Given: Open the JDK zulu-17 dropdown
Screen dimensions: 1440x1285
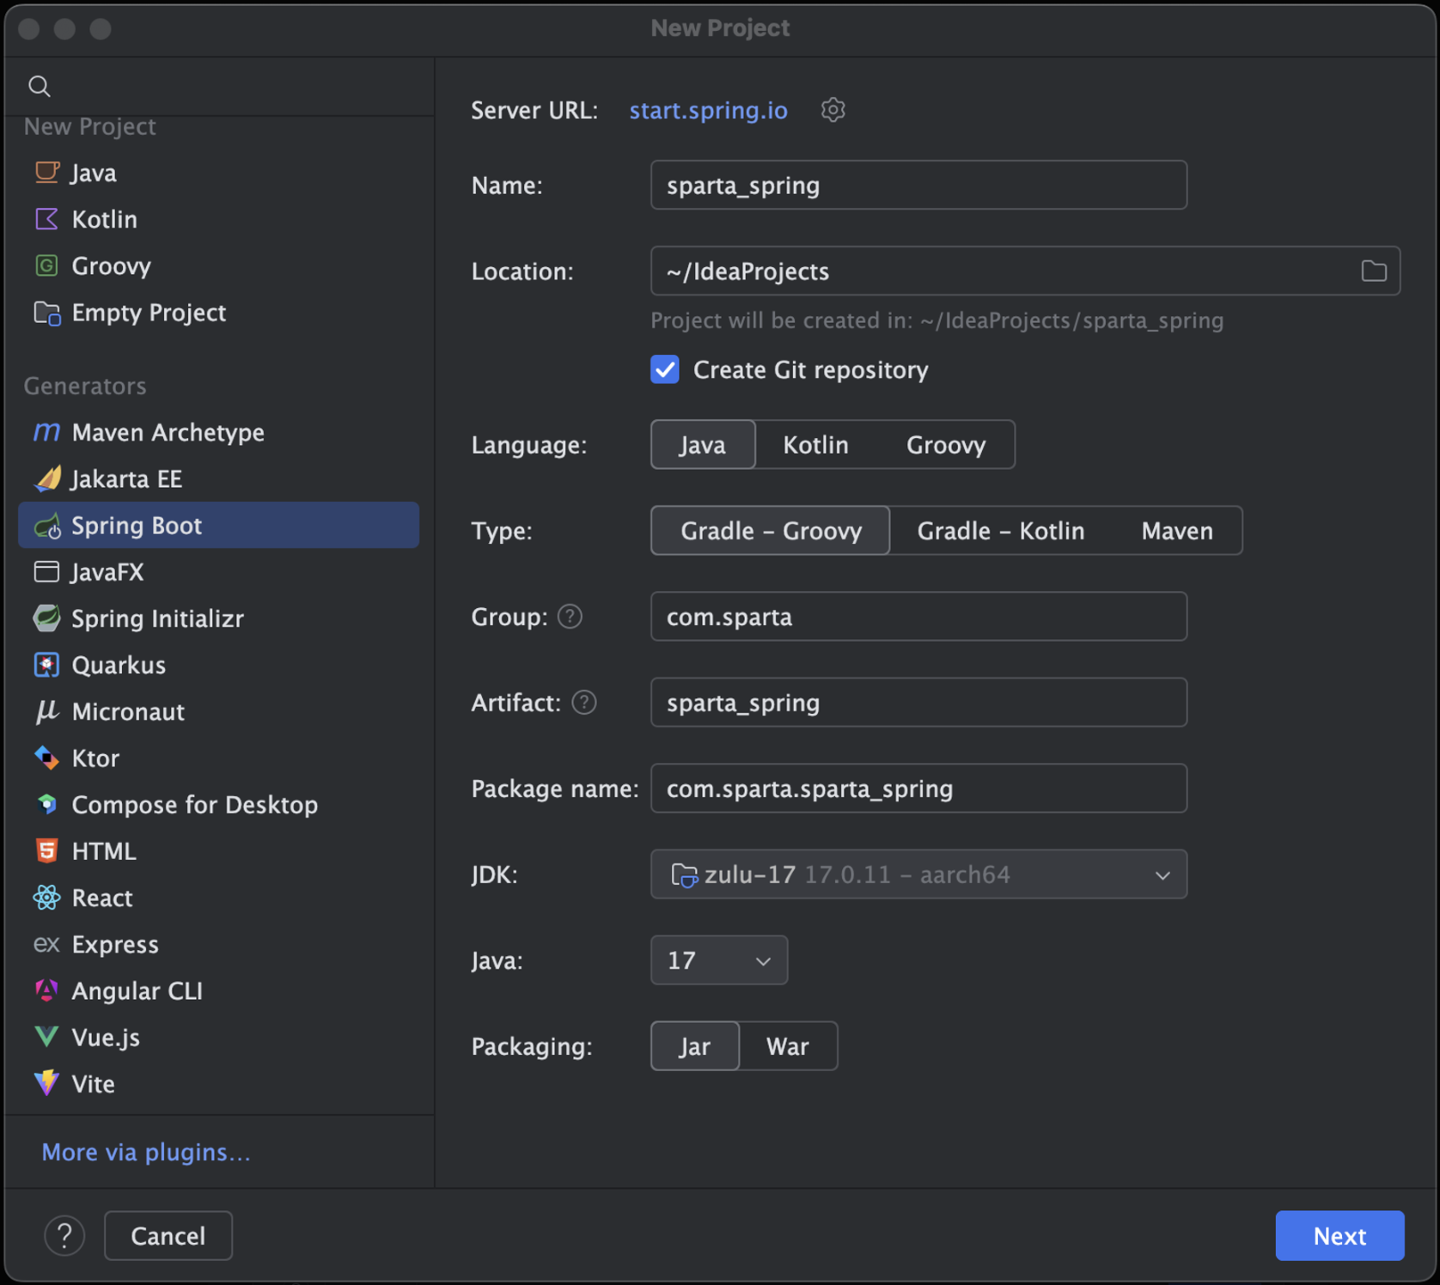Looking at the screenshot, I should click(918, 874).
